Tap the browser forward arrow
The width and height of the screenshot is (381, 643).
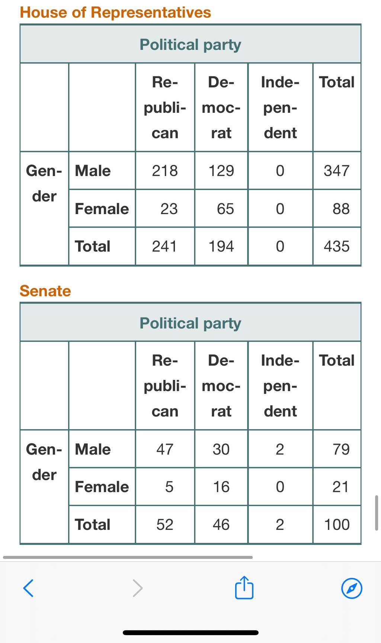pyautogui.click(x=138, y=588)
